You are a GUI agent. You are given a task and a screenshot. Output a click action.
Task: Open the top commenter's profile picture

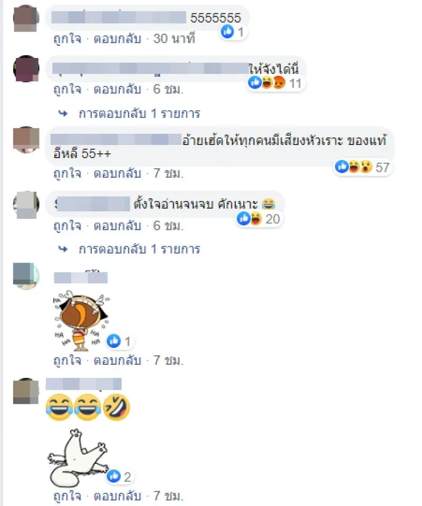[26, 18]
